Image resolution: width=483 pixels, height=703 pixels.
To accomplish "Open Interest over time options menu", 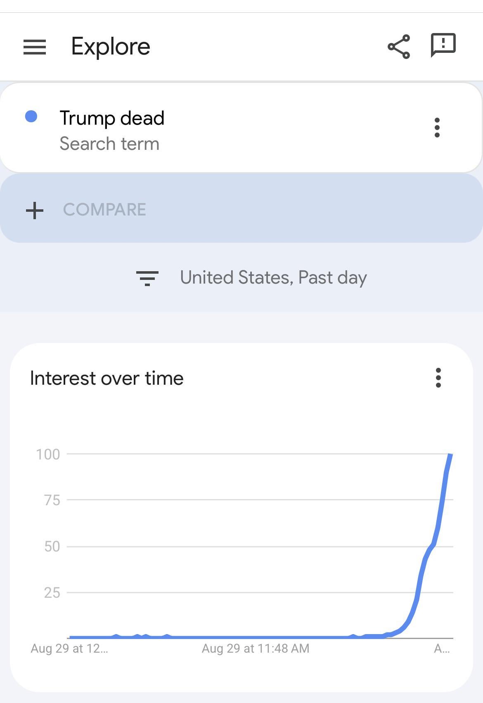I will (438, 378).
